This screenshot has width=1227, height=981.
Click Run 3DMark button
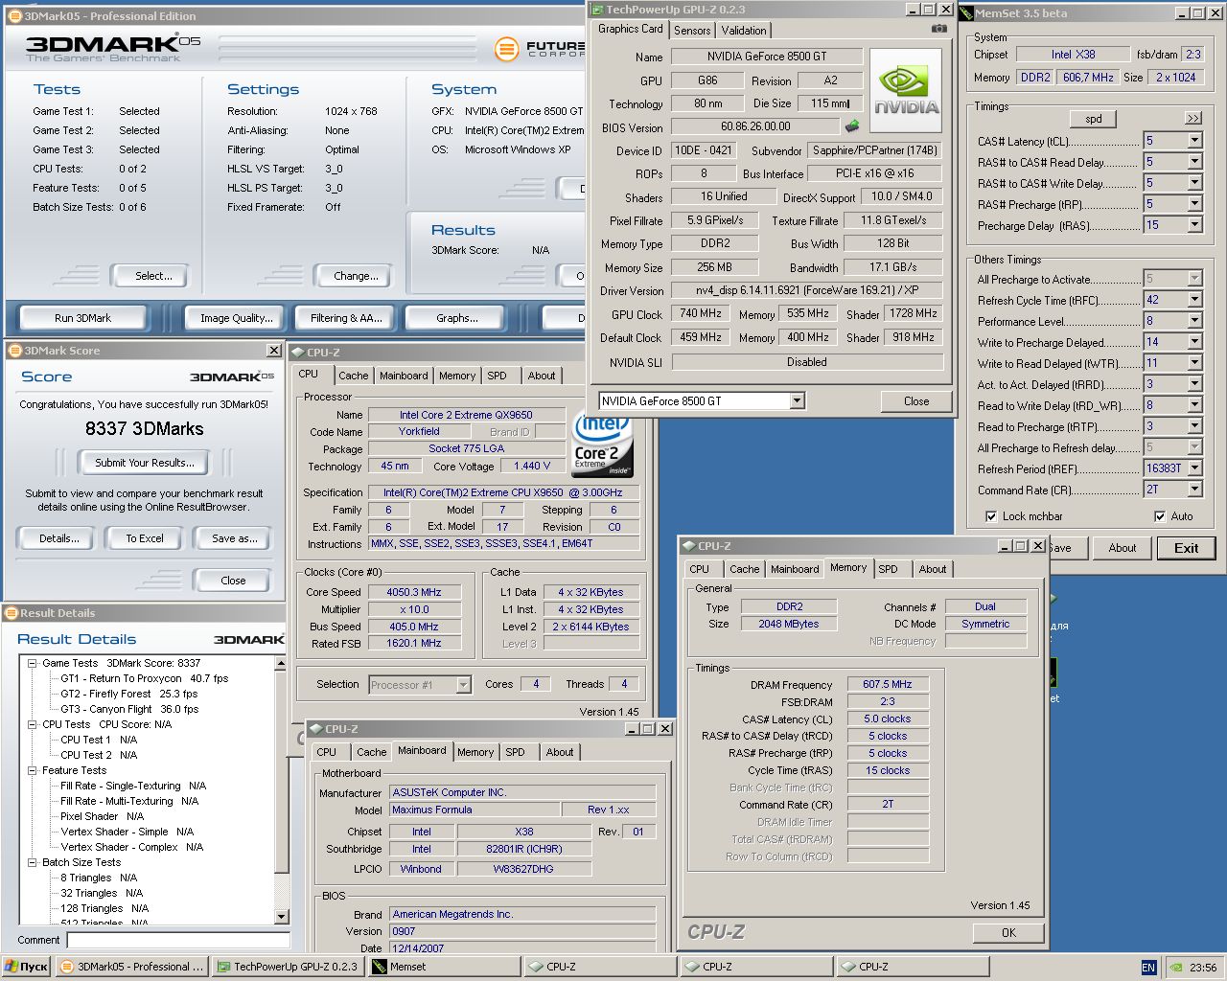[82, 318]
